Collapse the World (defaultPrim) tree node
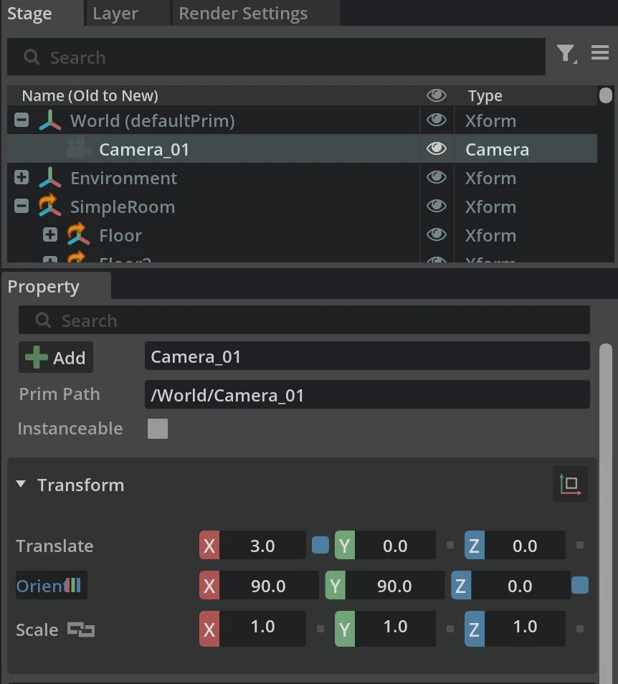This screenshot has height=684, width=618. click(22, 120)
